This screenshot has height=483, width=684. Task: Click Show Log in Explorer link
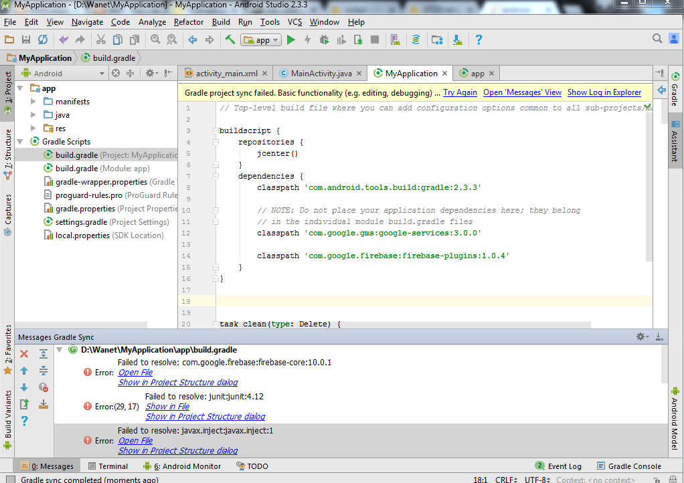click(x=604, y=92)
